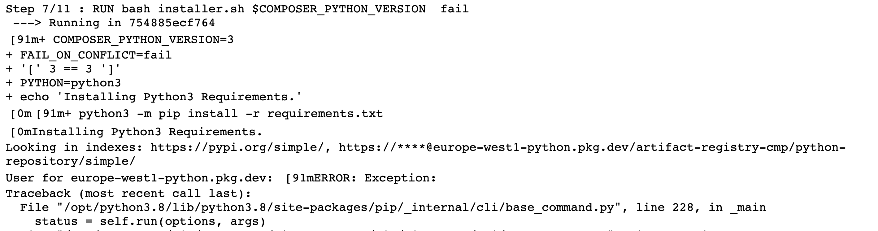Click the "'[' 3 == 3 ']'" test line
Screen dimensions: 878x231
pos(70,69)
